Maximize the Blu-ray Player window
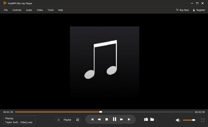 [x=197, y=3]
